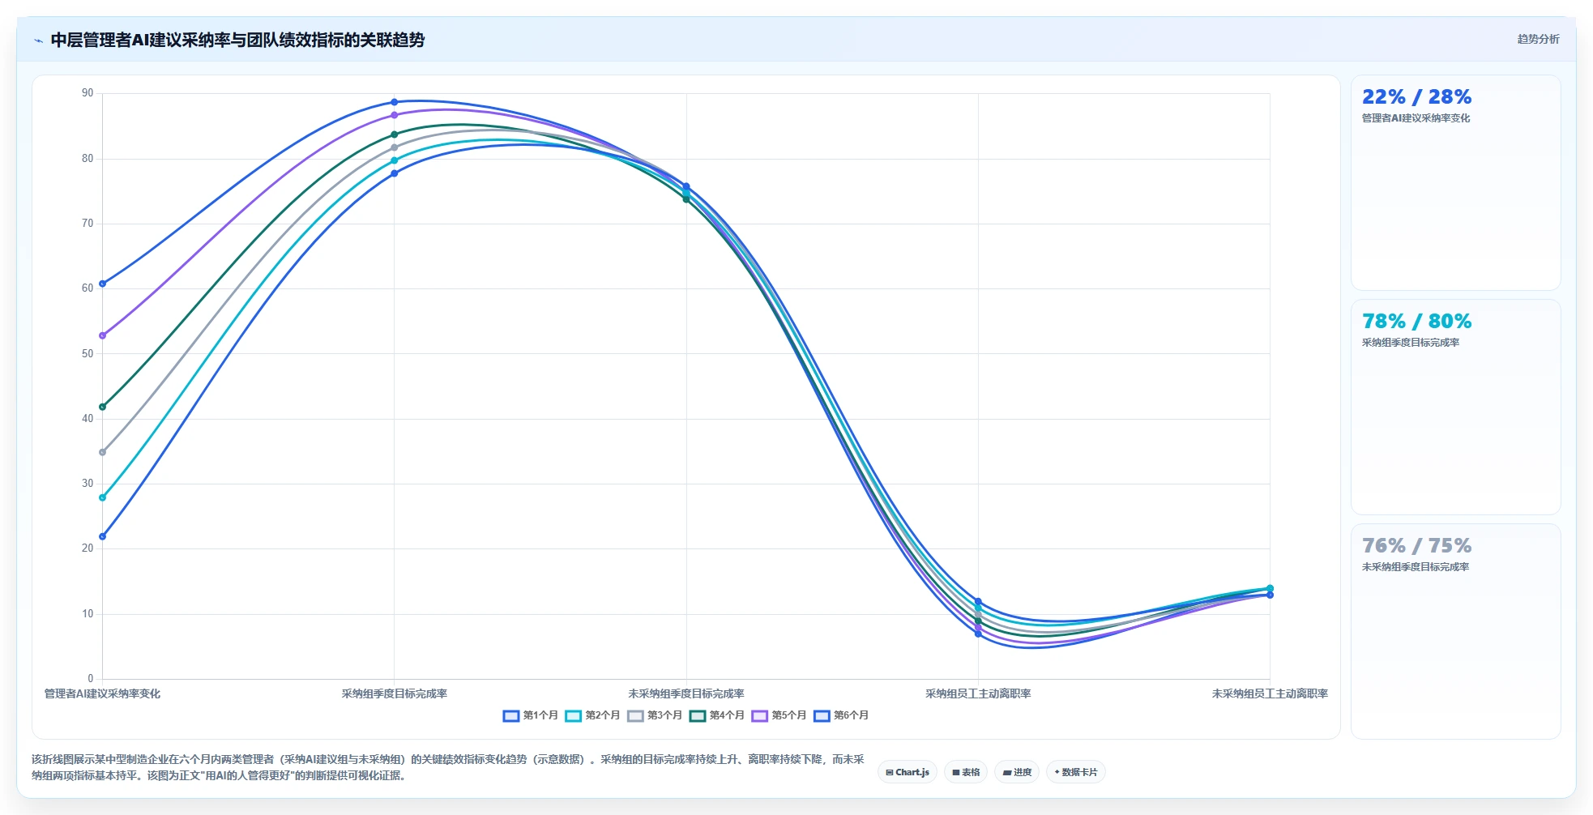Click the purple data point at 53 on the left axis

click(102, 335)
